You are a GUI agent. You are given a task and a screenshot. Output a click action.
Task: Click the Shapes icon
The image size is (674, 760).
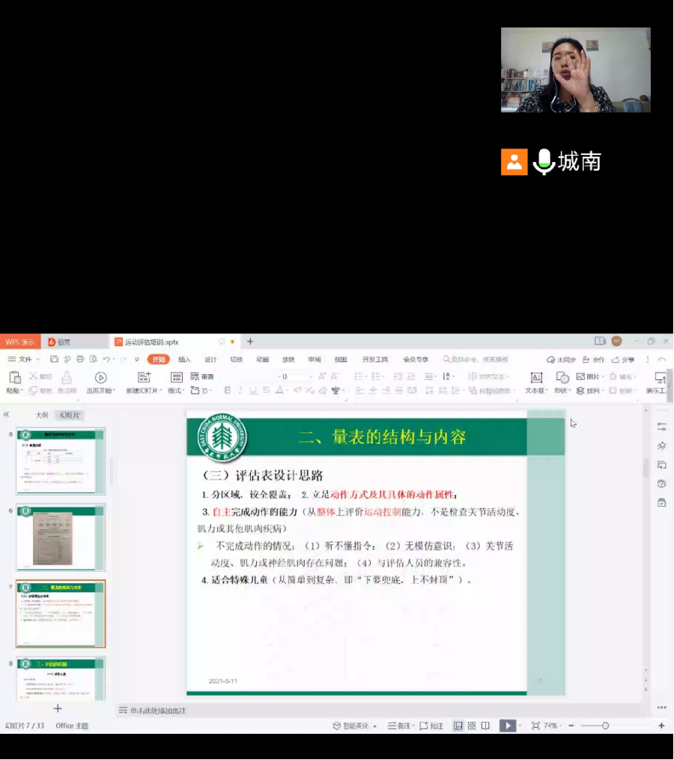(x=562, y=378)
